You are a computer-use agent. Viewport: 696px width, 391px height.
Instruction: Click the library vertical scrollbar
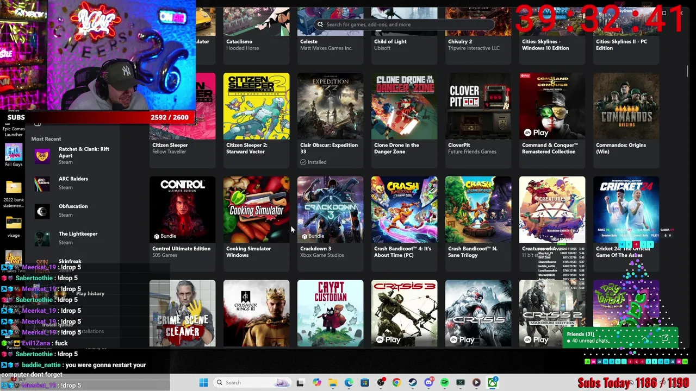(688, 71)
